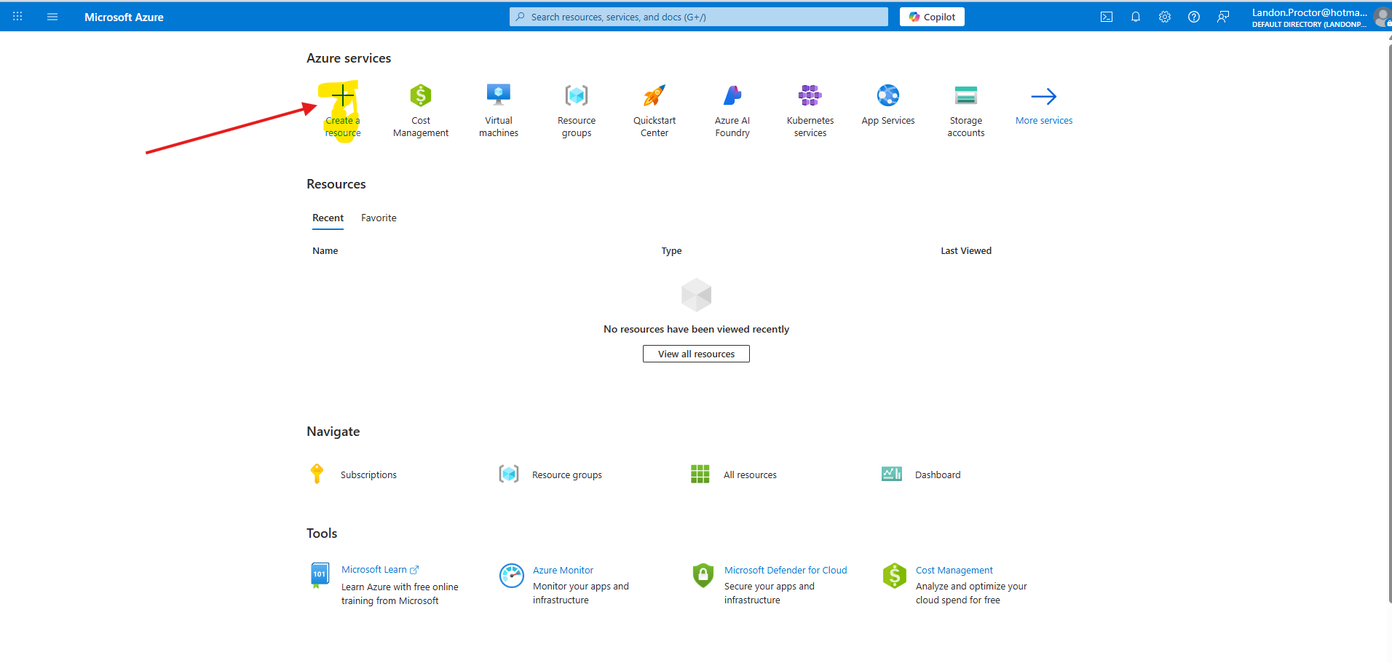Open the Cost Management tools link
The width and height of the screenshot is (1392, 663).
(x=954, y=570)
